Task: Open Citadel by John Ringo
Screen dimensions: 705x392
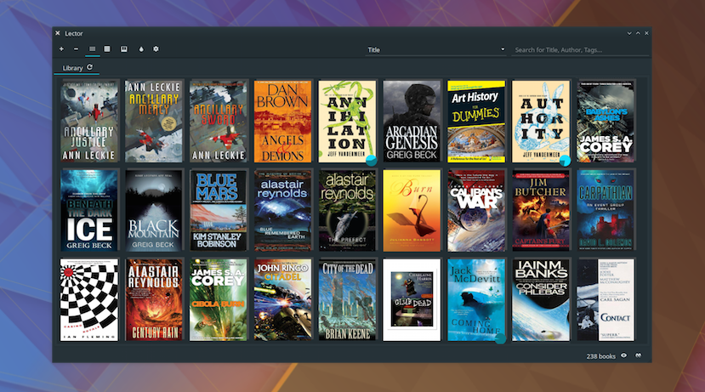Action: coord(283,299)
